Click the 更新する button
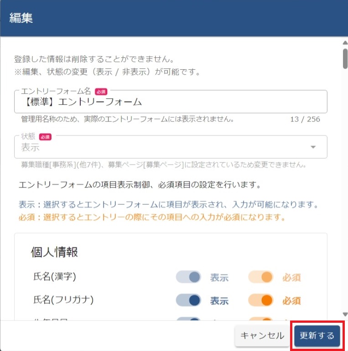Image resolution: width=348 pixels, height=351 pixels. 317,336
